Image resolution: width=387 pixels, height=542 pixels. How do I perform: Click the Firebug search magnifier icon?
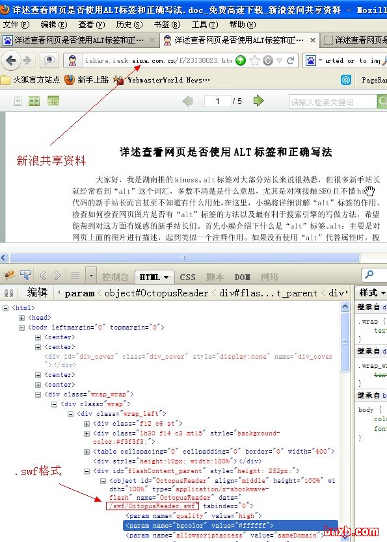click(369, 275)
